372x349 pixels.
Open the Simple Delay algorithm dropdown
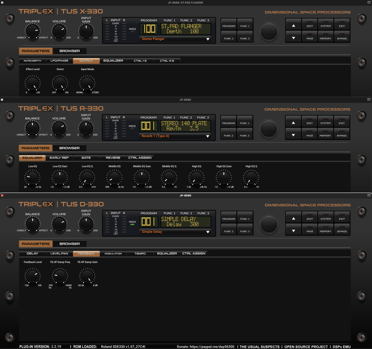(x=175, y=232)
